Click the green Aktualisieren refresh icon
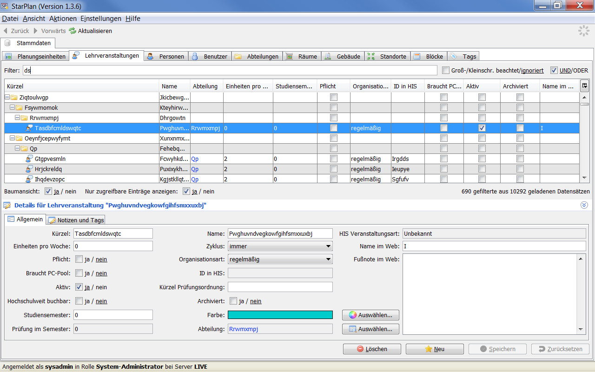Image resolution: width=595 pixels, height=372 pixels. 73,31
